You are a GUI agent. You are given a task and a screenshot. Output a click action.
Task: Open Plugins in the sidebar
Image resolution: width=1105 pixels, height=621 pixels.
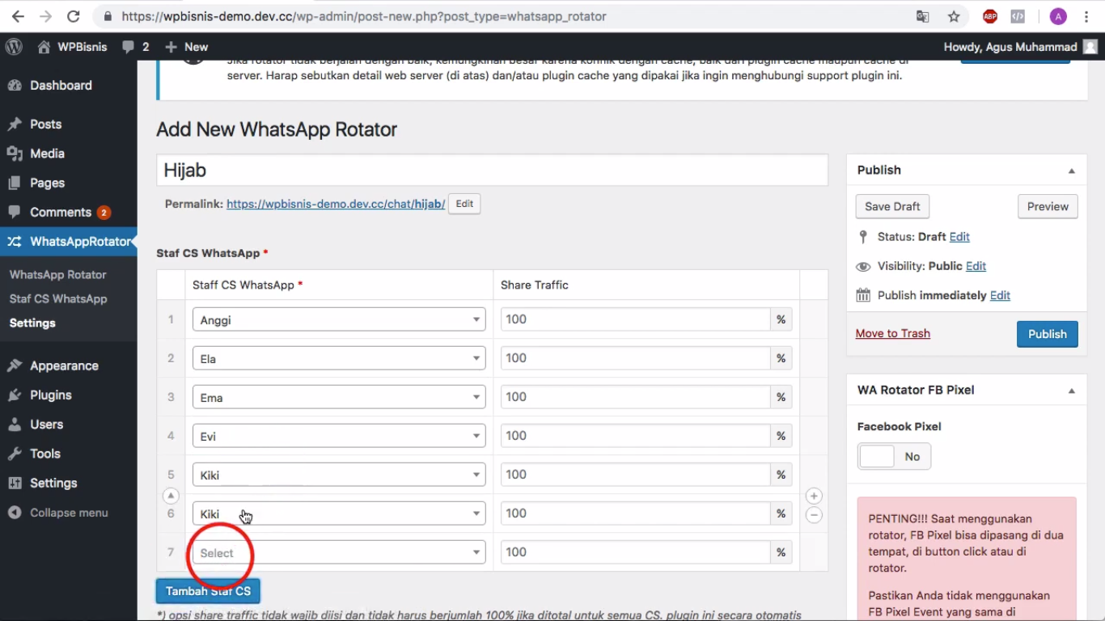pyautogui.click(x=51, y=395)
